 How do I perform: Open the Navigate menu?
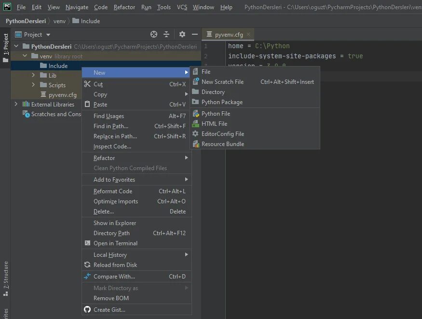click(x=77, y=7)
